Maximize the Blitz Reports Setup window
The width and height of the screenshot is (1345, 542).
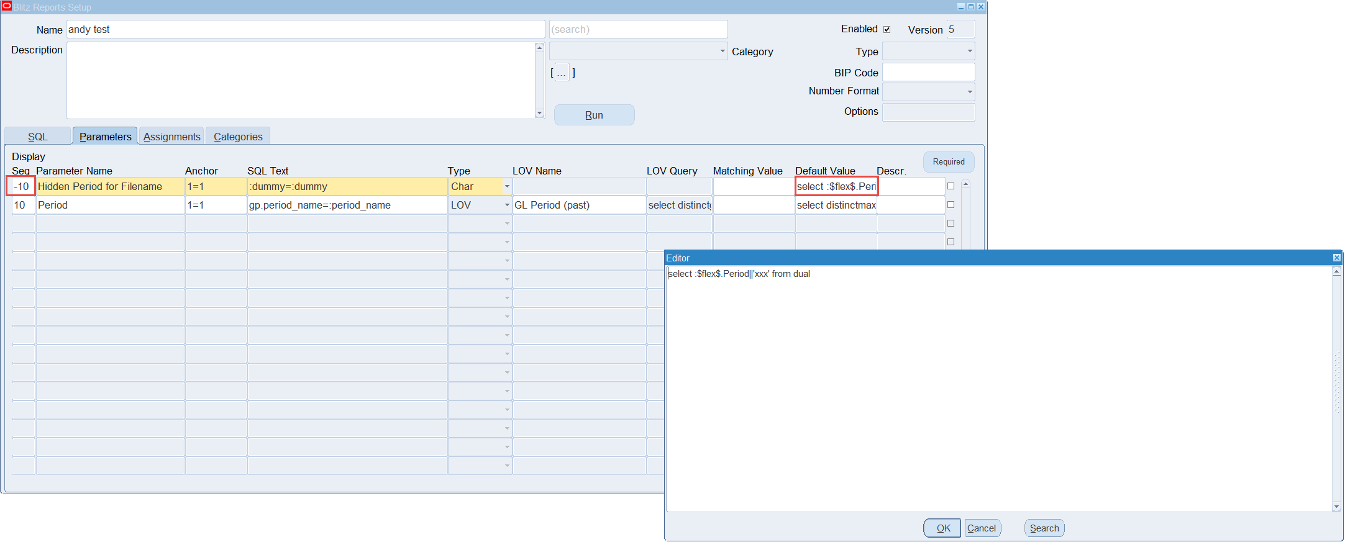click(x=971, y=7)
